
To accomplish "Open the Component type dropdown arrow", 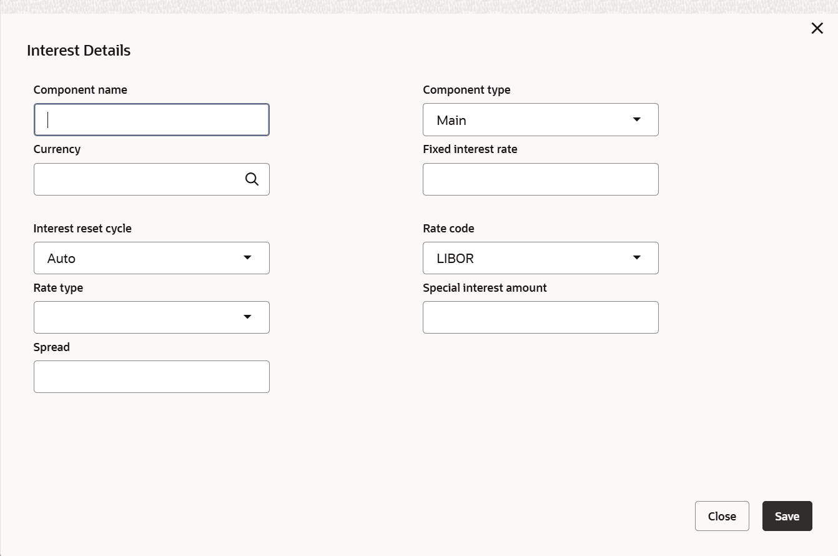I will point(636,119).
